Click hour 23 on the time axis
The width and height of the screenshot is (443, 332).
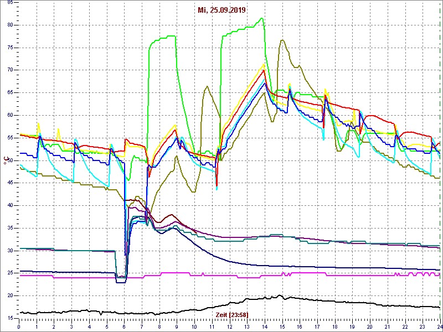click(423, 327)
